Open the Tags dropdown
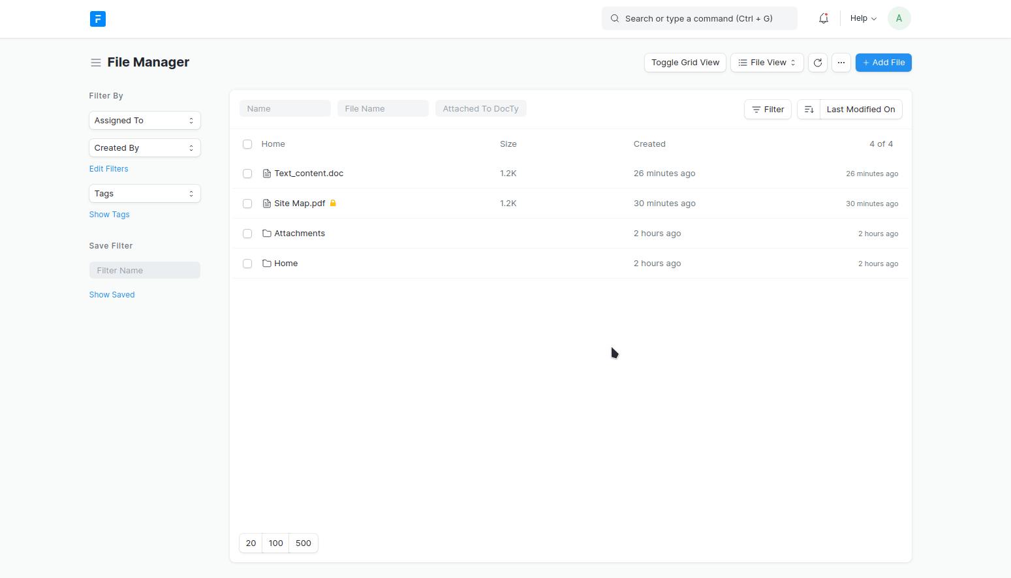Viewport: 1011px width, 578px height. tap(144, 193)
